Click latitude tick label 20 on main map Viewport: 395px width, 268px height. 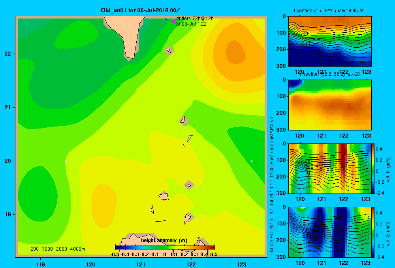pyautogui.click(x=8, y=161)
